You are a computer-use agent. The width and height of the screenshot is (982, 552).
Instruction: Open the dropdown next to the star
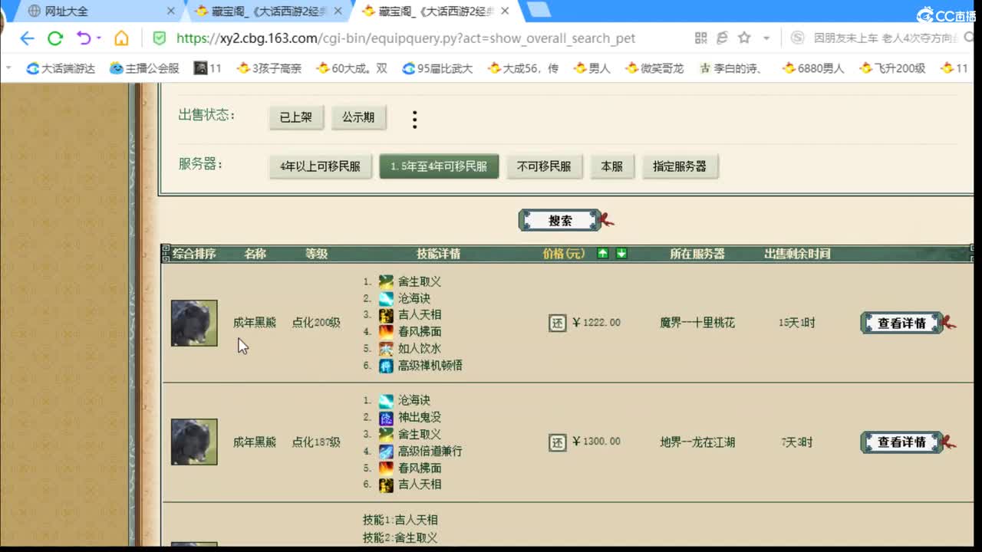coord(766,38)
